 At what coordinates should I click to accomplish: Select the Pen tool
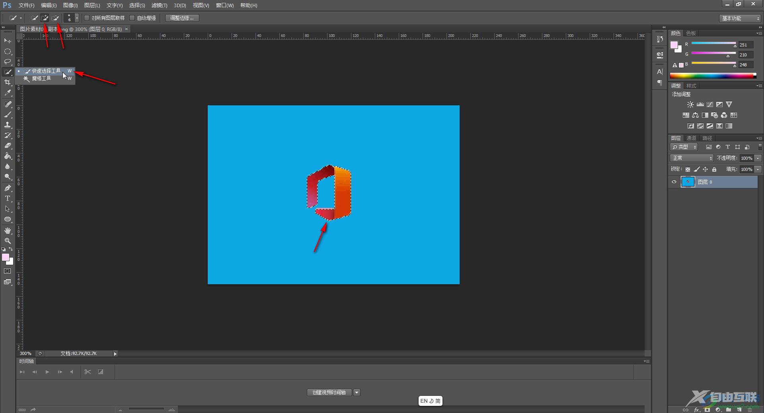click(8, 188)
